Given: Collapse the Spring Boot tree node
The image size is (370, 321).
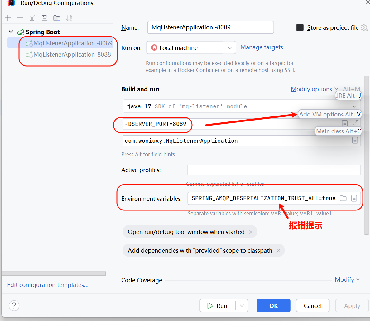Looking at the screenshot, I should coord(11,32).
